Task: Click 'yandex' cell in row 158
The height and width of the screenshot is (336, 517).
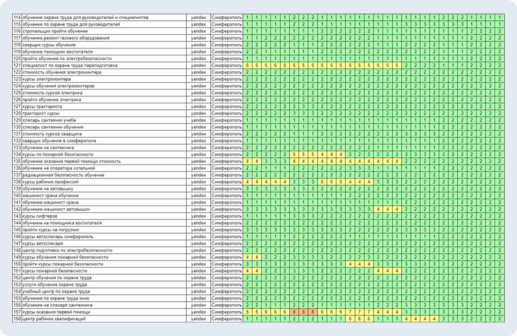Action: (x=198, y=319)
